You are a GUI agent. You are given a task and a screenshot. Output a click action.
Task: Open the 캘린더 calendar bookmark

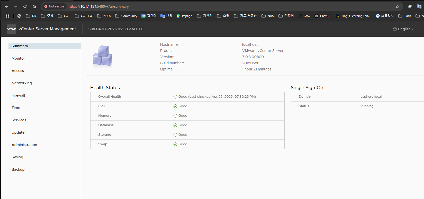click(149, 16)
